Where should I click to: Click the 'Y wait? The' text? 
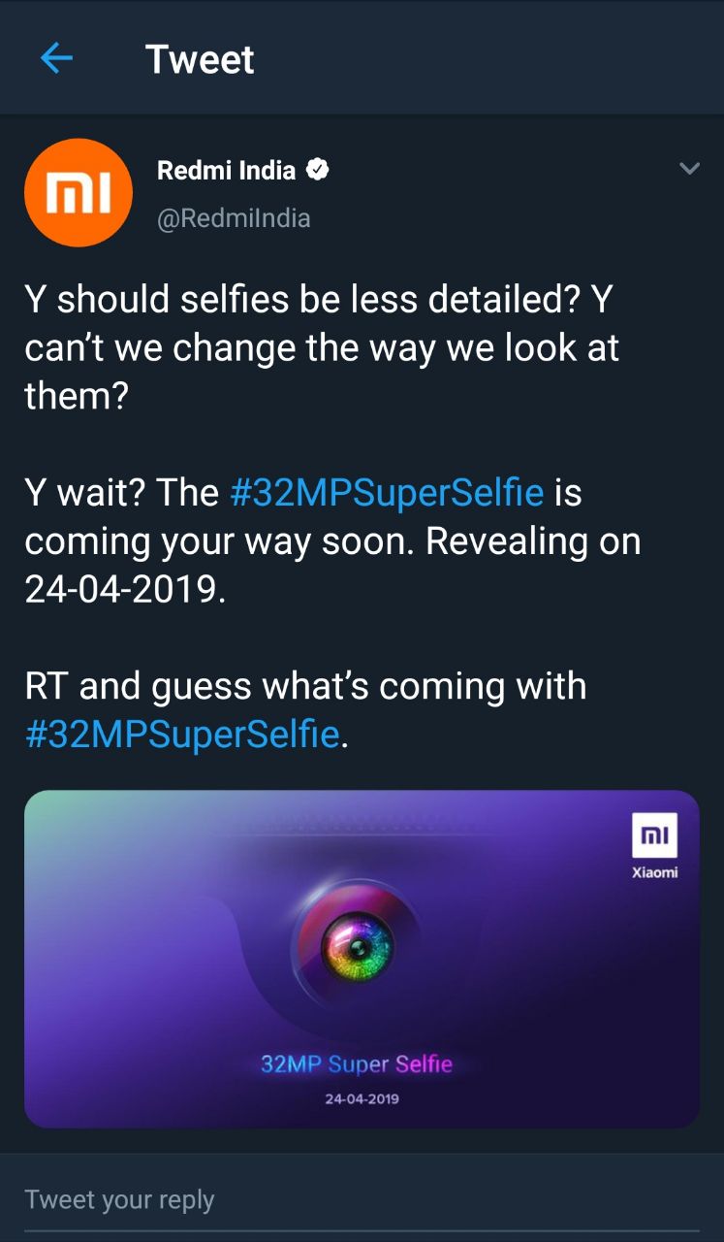tap(122, 492)
